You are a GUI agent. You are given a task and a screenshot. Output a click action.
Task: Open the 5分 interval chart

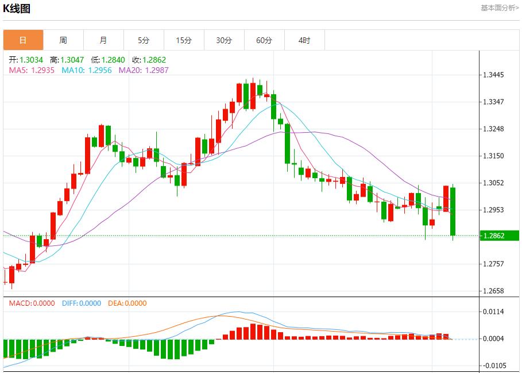[144, 40]
